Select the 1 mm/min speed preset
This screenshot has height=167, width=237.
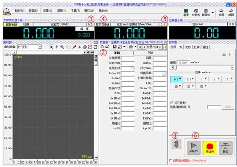coord(202,79)
